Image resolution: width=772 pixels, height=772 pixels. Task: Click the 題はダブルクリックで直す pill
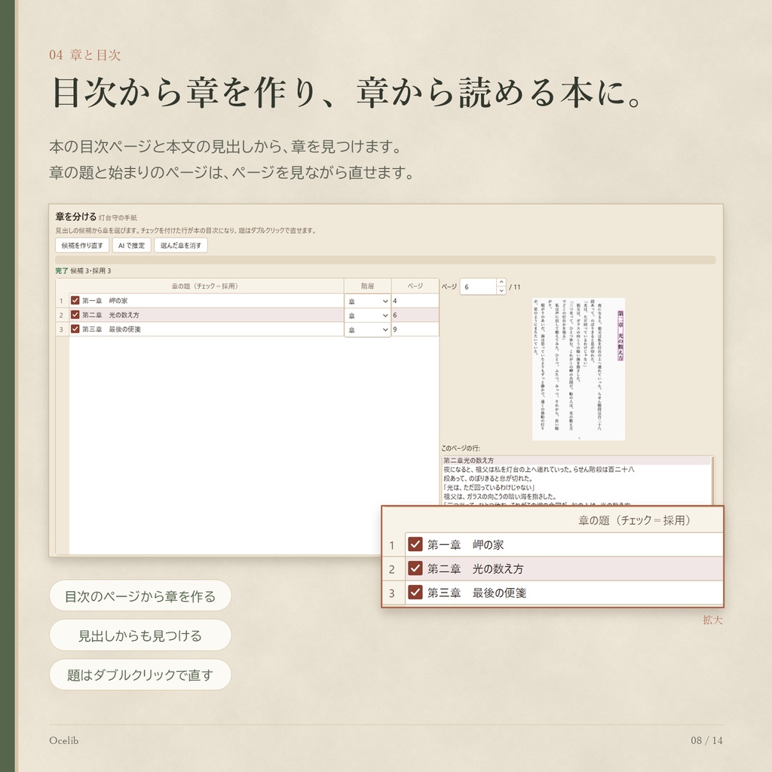pyautogui.click(x=140, y=675)
